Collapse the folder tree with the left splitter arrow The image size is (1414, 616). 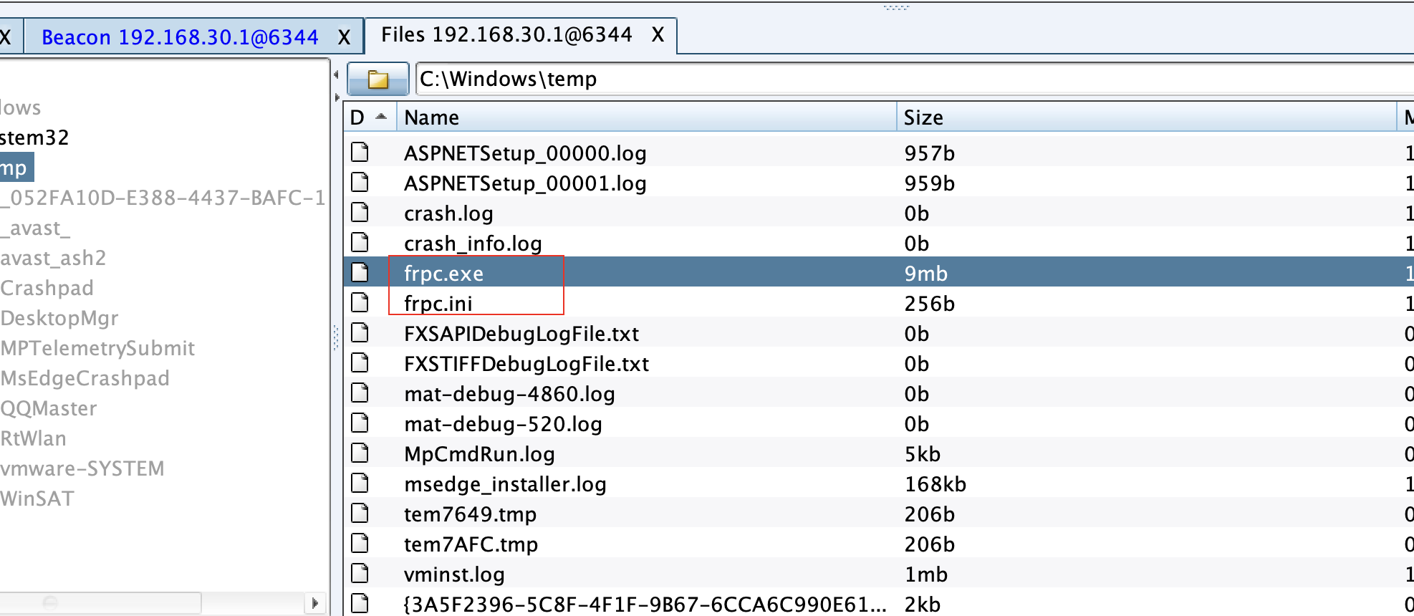336,74
